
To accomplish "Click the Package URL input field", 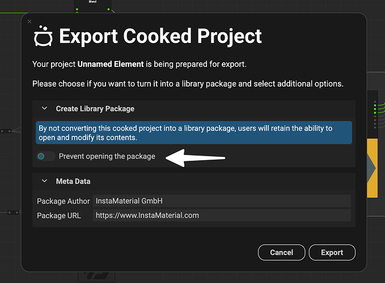I will [x=222, y=216].
